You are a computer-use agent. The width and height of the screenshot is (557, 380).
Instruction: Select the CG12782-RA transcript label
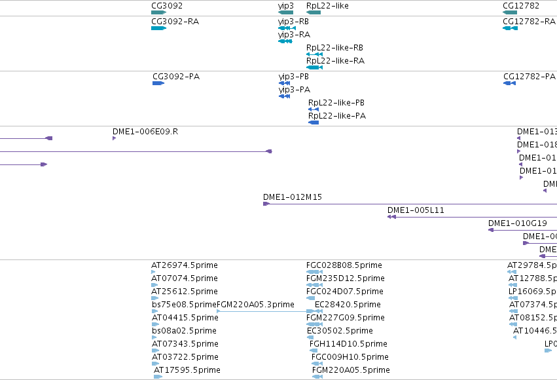tap(529, 22)
